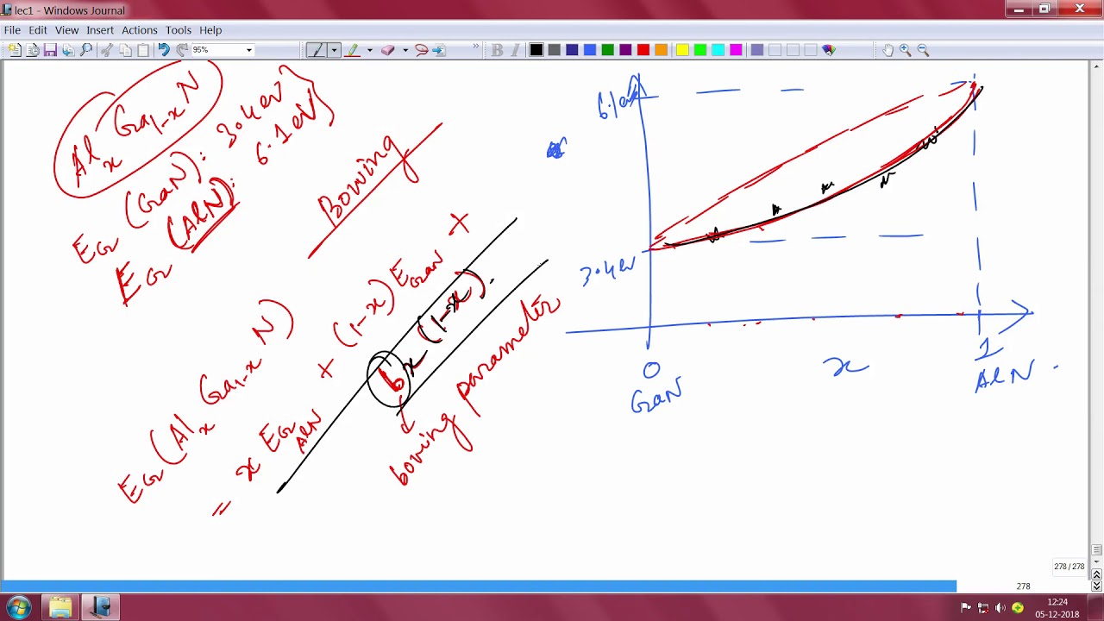Pick the orange ink color
Image resolution: width=1104 pixels, height=621 pixels.
[661, 50]
